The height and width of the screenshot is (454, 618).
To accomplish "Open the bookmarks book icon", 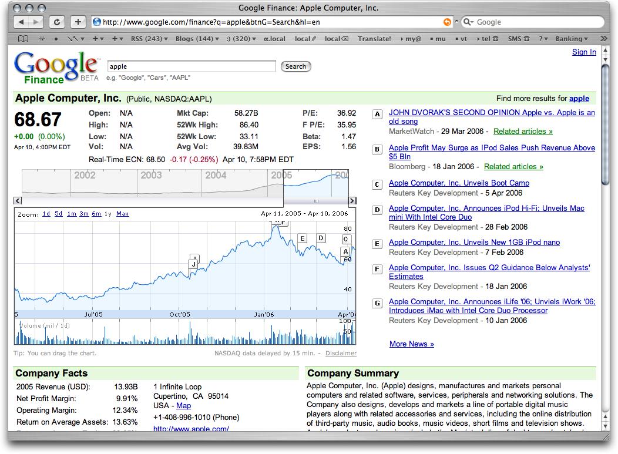I will (23, 39).
